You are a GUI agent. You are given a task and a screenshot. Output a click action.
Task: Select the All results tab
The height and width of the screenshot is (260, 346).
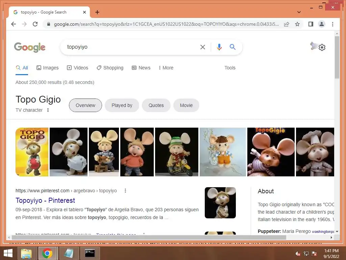click(x=22, y=68)
